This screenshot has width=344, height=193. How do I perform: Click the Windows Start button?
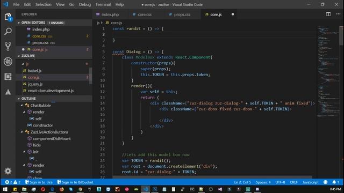(x=5, y=189)
